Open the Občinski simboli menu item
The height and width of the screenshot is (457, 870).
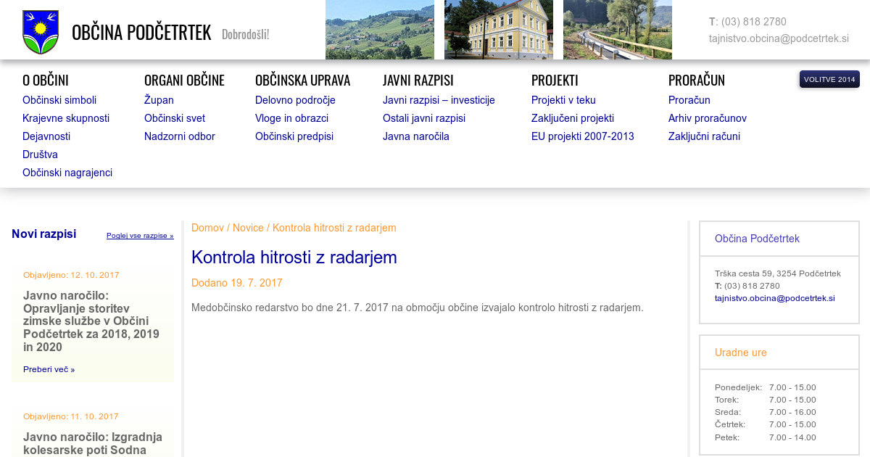59,100
